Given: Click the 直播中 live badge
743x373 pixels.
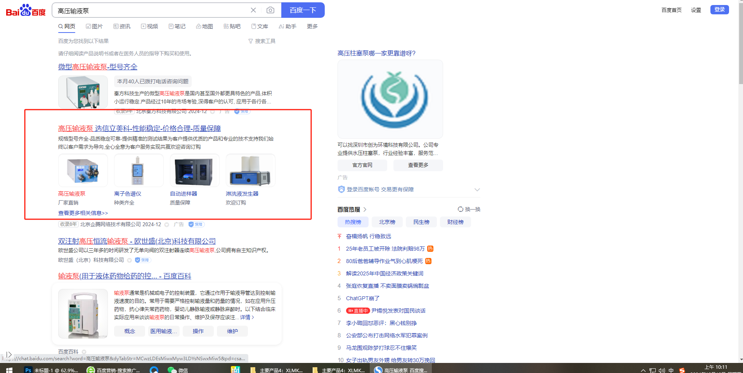Looking at the screenshot, I should [x=357, y=311].
